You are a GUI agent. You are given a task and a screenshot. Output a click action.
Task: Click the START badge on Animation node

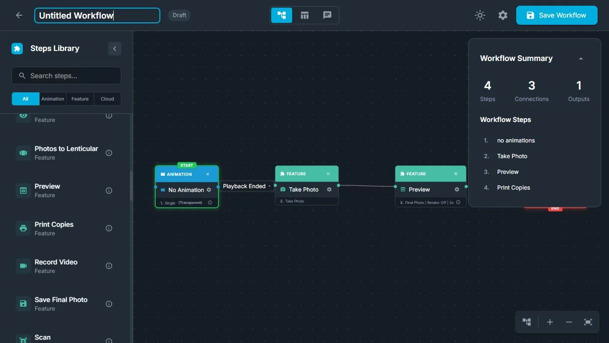coord(187,165)
